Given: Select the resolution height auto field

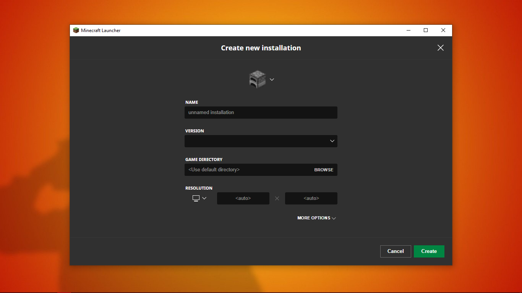Looking at the screenshot, I should coord(311,198).
